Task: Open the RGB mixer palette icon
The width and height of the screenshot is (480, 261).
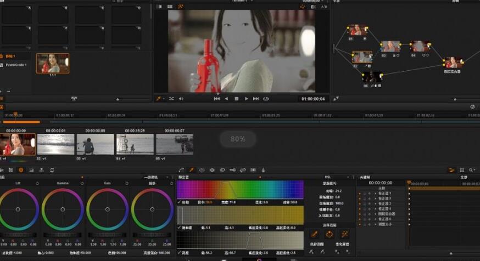Action: point(41,170)
